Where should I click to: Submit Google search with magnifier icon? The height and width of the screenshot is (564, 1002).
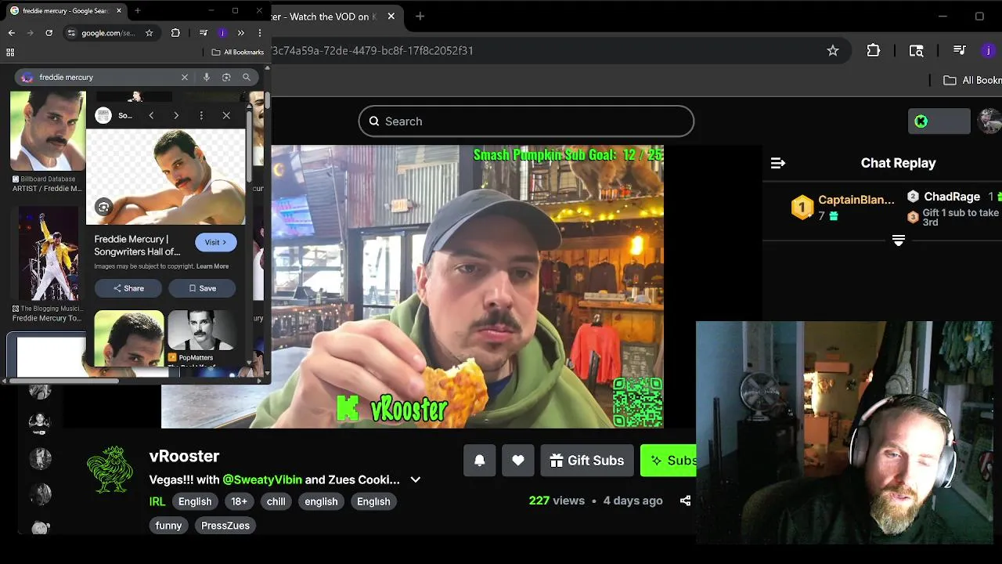246,78
